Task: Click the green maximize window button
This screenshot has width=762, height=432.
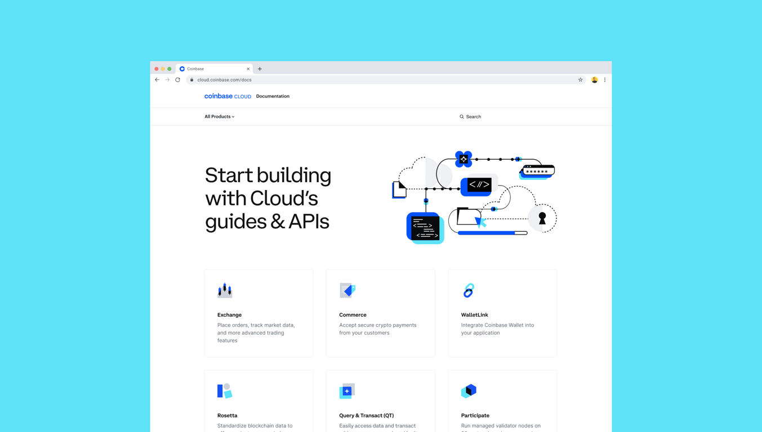Action: pos(170,69)
